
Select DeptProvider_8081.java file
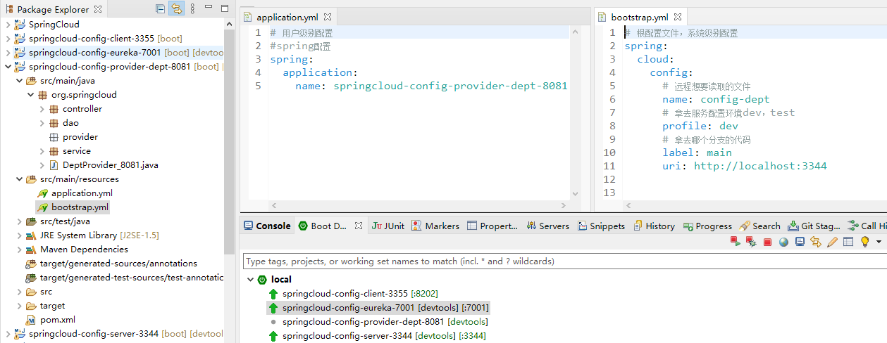(x=104, y=164)
